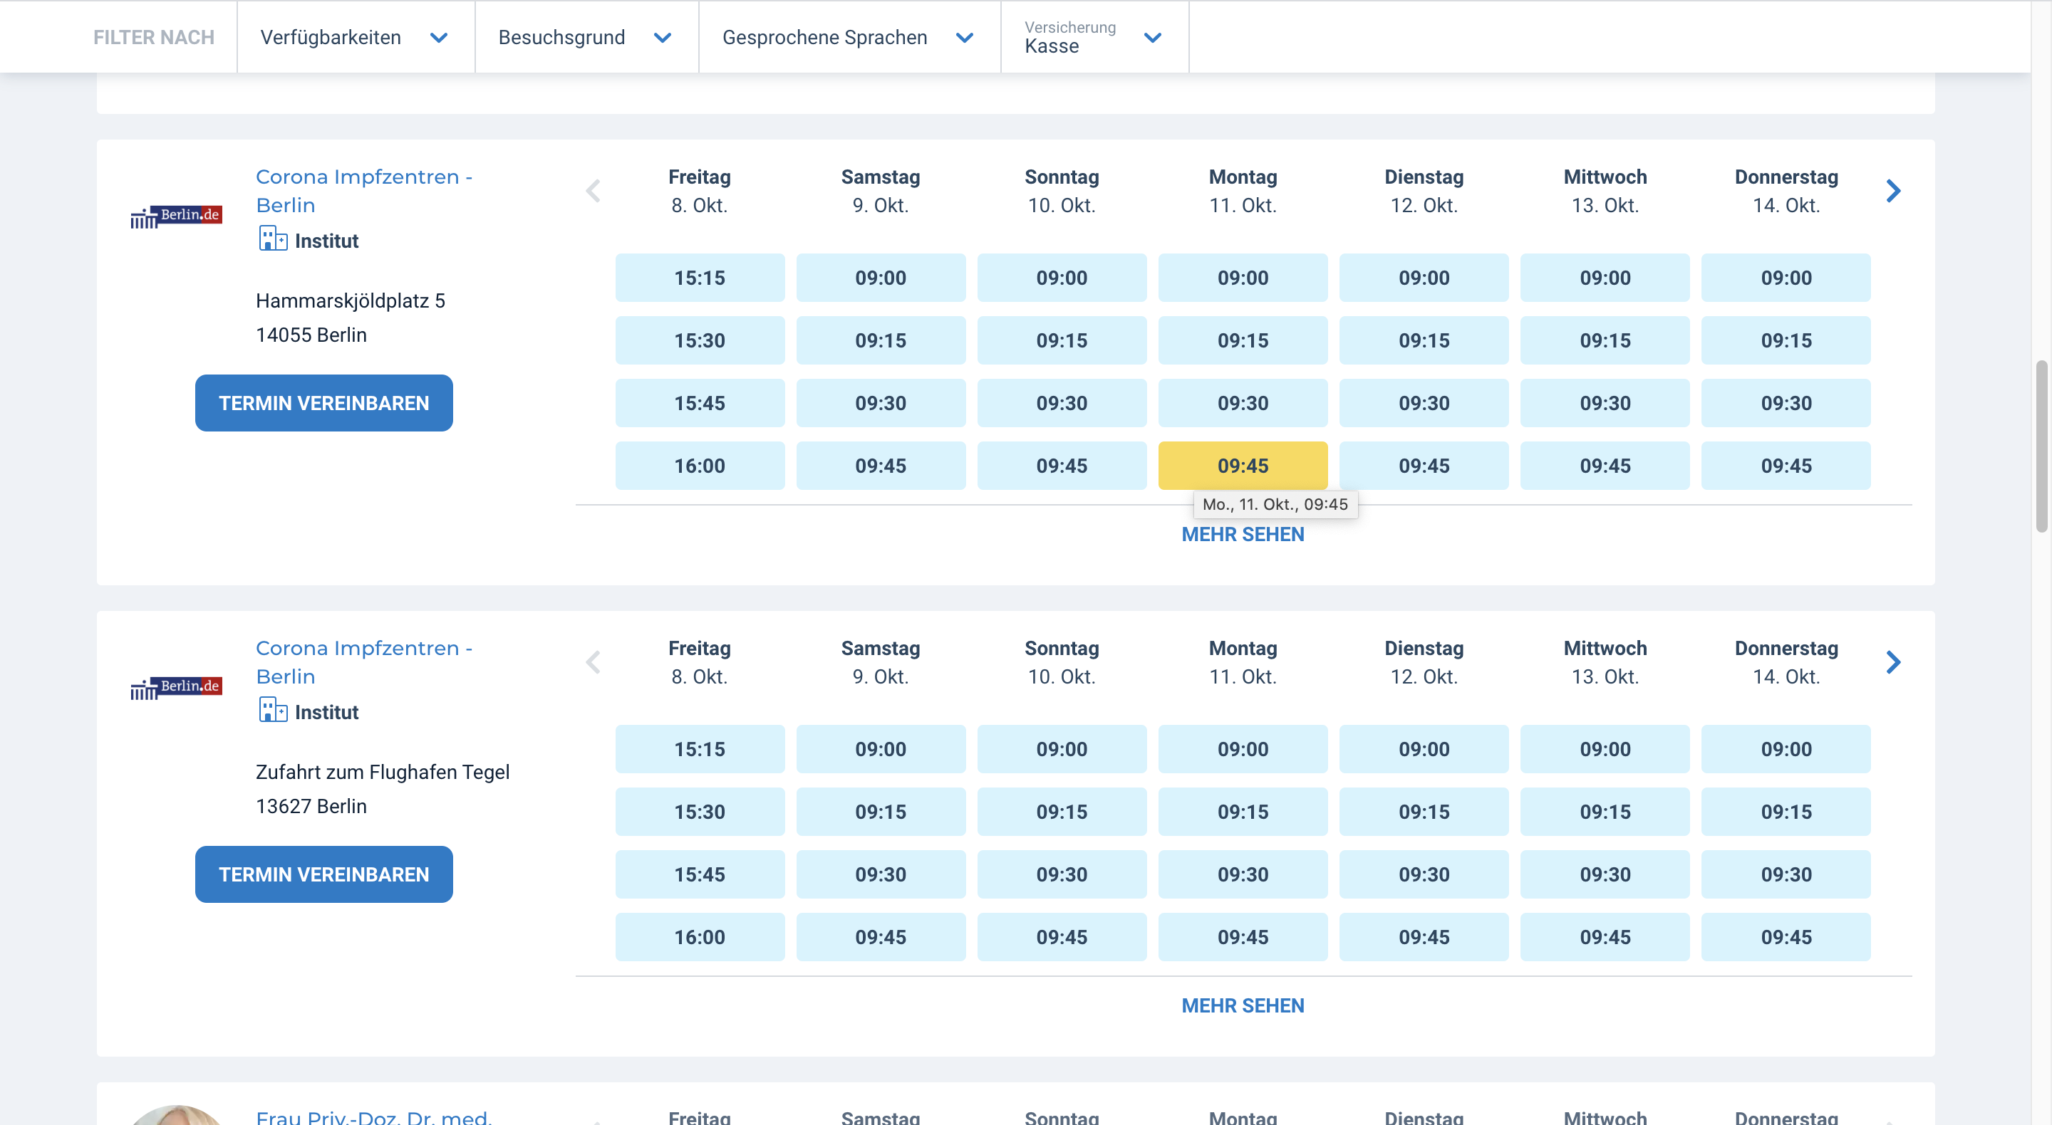Show previous week for Hammarskjöldplatz center
This screenshot has width=2052, height=1125.
point(594,191)
